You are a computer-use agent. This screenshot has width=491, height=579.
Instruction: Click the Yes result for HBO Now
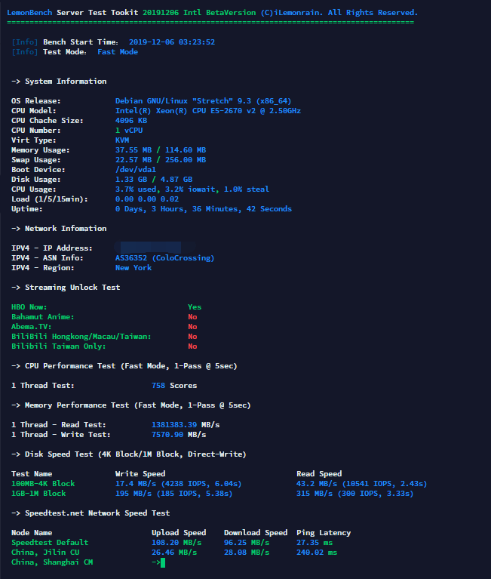pyautogui.click(x=195, y=307)
